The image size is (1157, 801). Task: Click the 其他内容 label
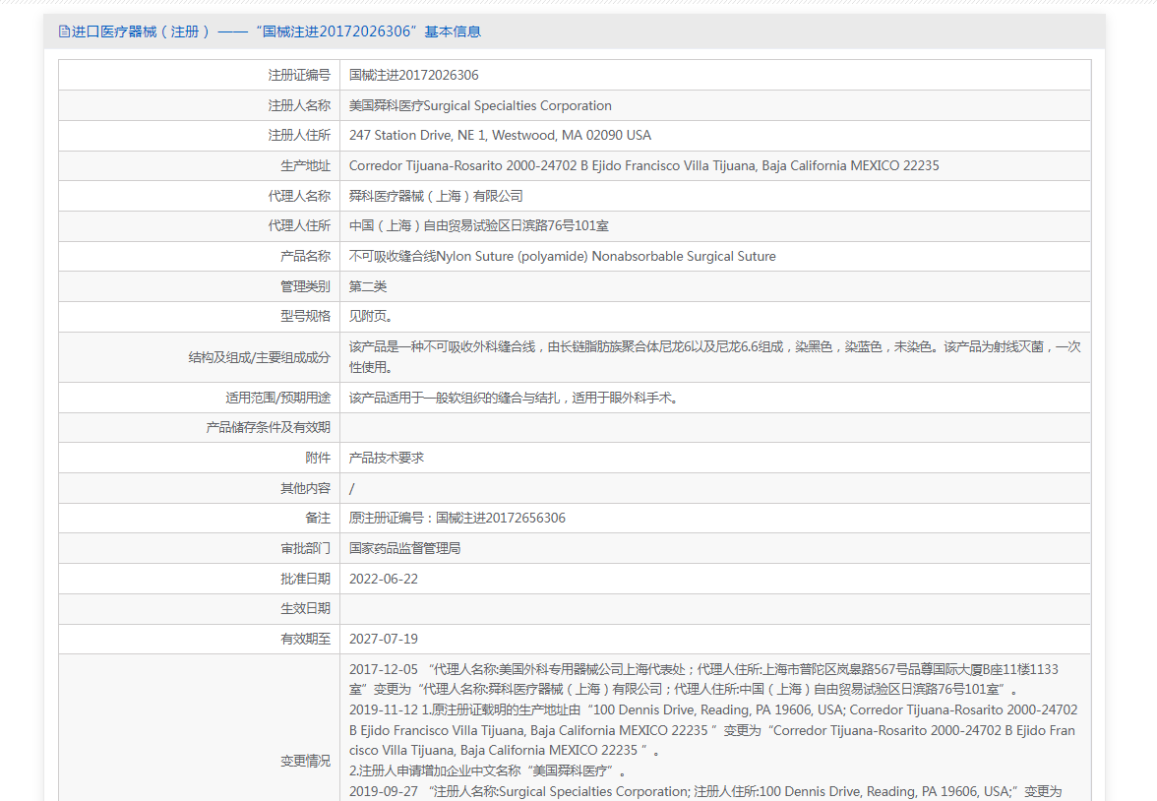tap(305, 489)
